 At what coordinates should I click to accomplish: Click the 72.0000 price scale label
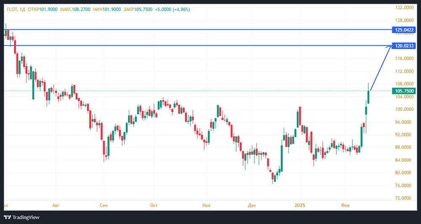pyautogui.click(x=403, y=198)
